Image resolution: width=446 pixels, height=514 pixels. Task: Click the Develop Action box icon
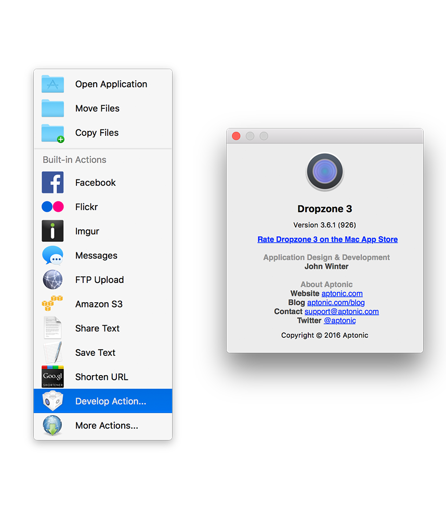(x=53, y=401)
